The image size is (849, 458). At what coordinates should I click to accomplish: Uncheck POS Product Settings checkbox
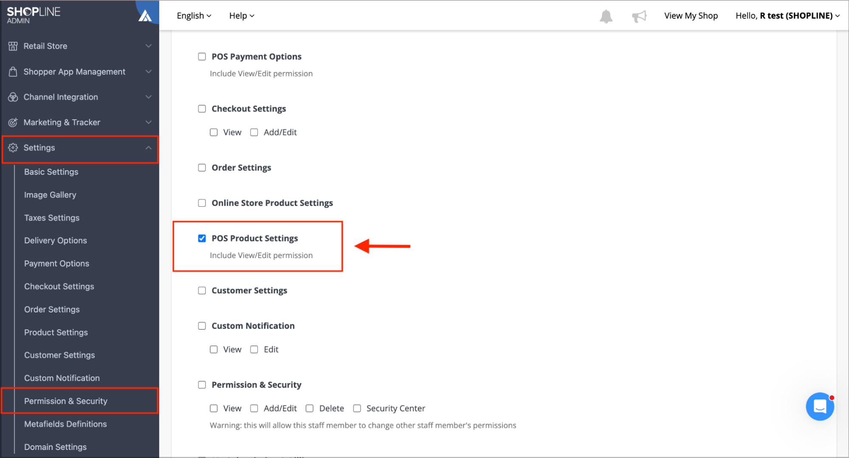point(202,238)
